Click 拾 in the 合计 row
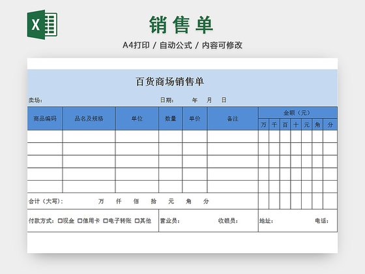The image size is (365, 274). [x=154, y=201]
